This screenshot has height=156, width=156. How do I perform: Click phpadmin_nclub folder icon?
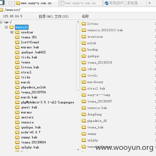pos(17,87)
